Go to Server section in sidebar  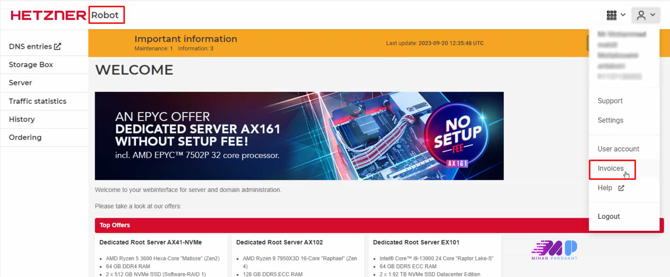(x=20, y=83)
